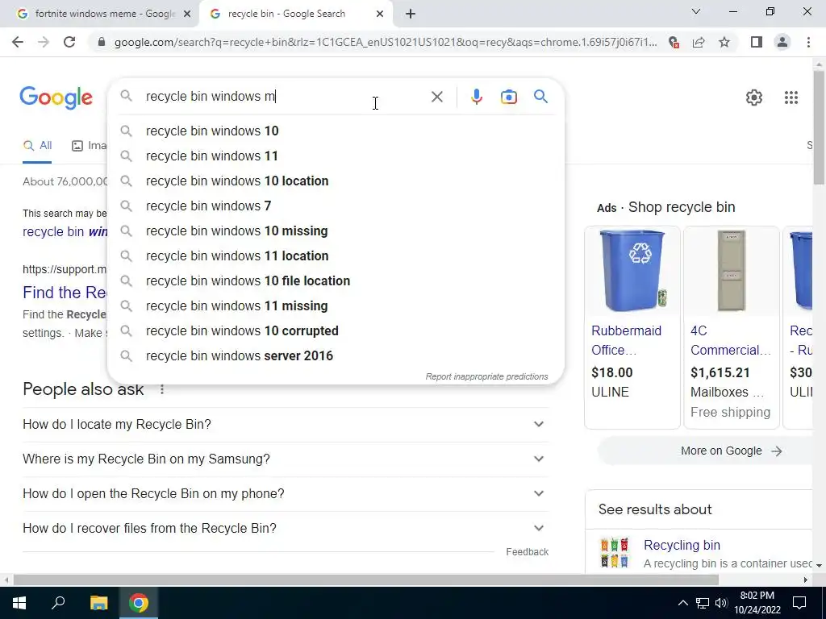Open People also ask three-dot options
Image resolution: width=826 pixels, height=619 pixels.
[161, 389]
